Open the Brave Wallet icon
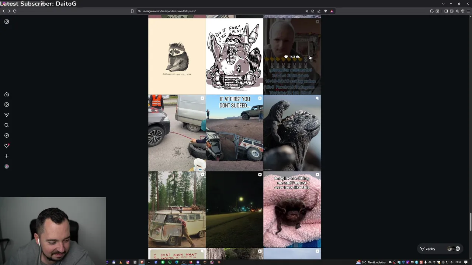This screenshot has width=472, height=265. point(452,11)
